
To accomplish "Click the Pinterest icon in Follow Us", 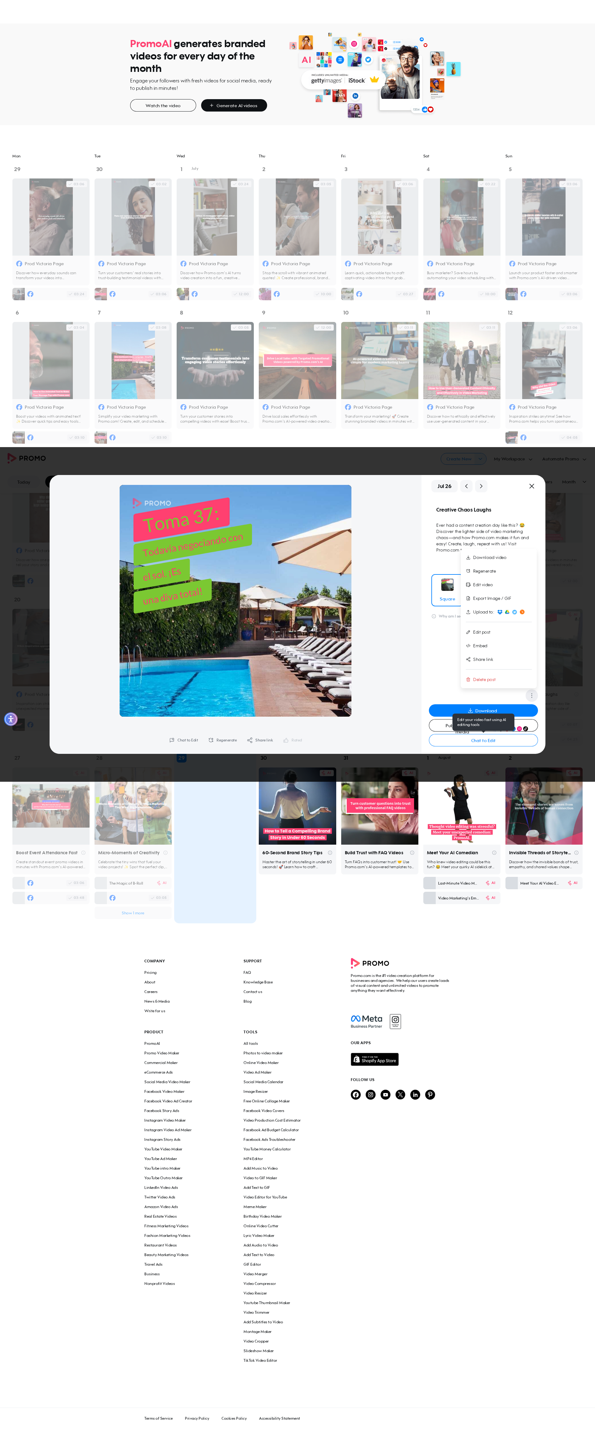I will [430, 1094].
